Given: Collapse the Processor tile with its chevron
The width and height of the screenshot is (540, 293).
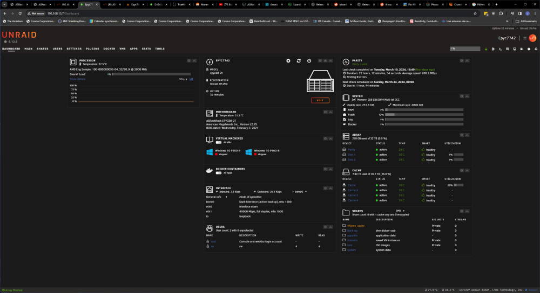Looking at the screenshot, I should pyautogui.click(x=194, y=60).
